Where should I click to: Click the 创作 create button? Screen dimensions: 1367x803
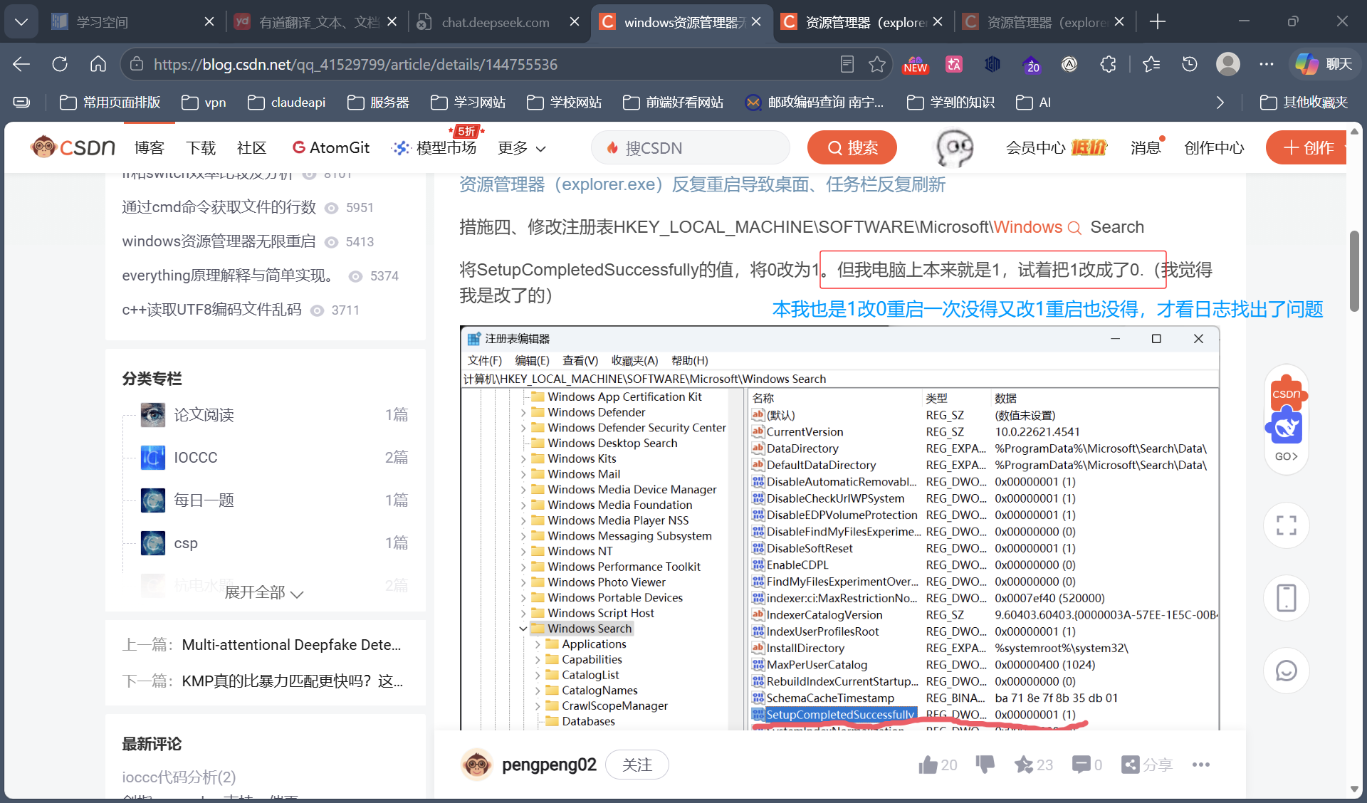click(1307, 148)
